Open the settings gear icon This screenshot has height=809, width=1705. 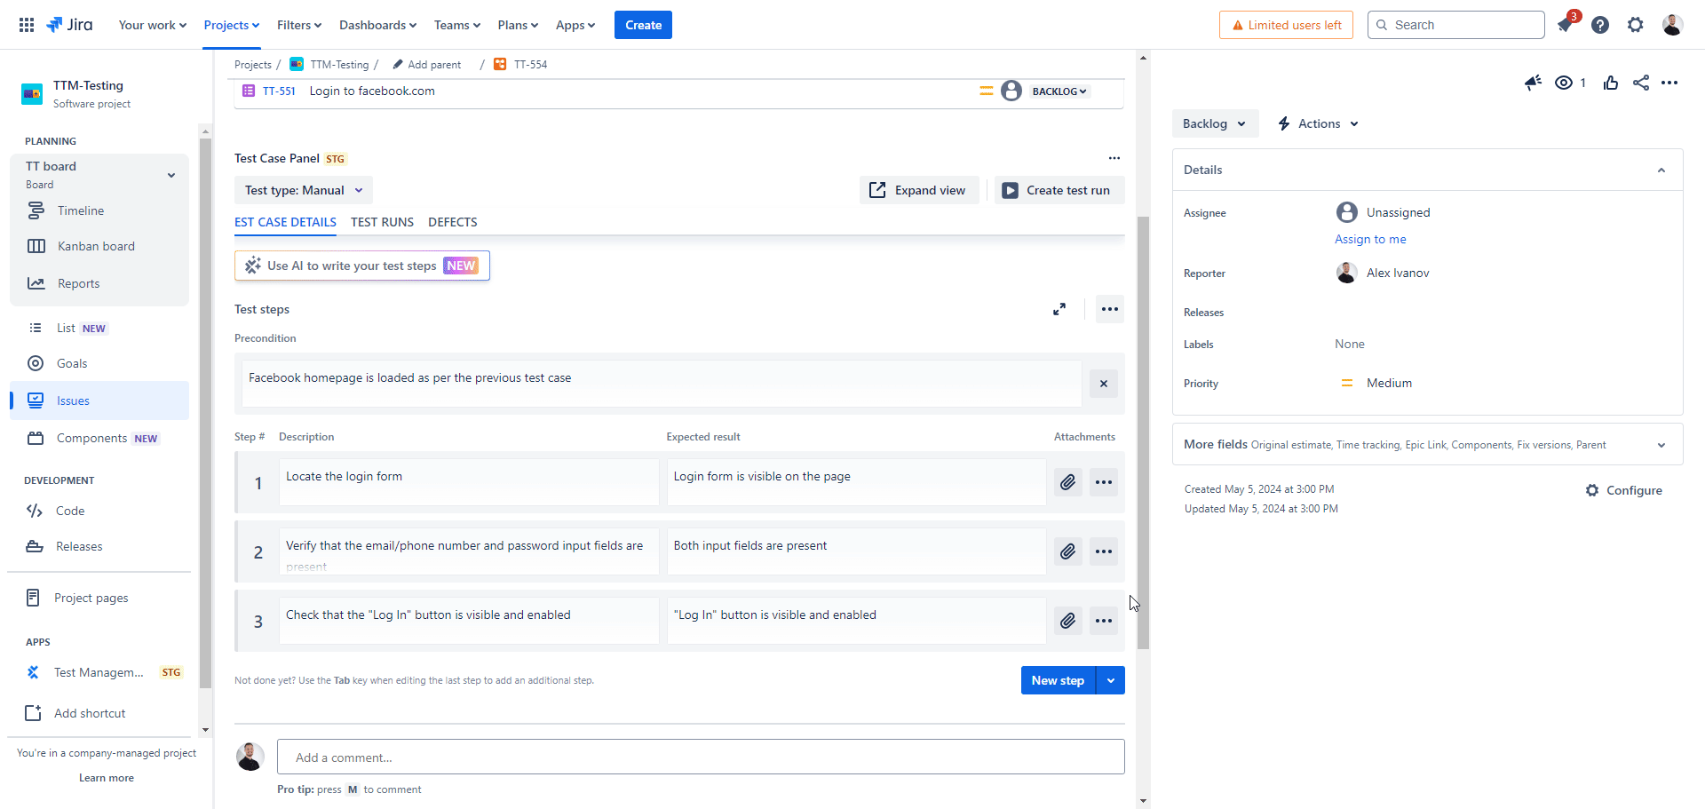tap(1636, 25)
